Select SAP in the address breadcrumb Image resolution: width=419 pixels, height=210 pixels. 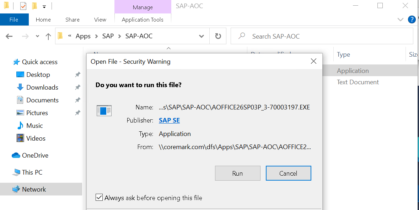[x=108, y=36]
